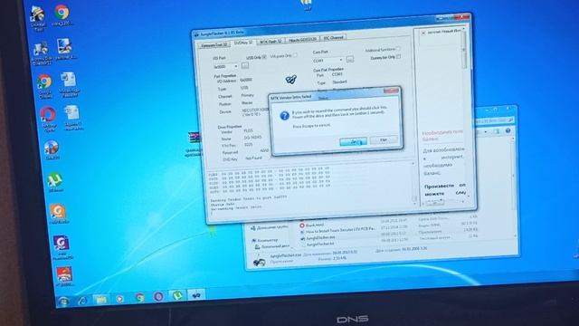Viewport: 579px width, 326px height.
Task: Switch to the FirmwareTool 32 tab
Action: tap(214, 44)
